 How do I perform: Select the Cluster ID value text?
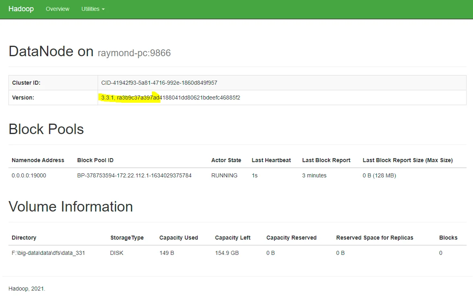[159, 83]
